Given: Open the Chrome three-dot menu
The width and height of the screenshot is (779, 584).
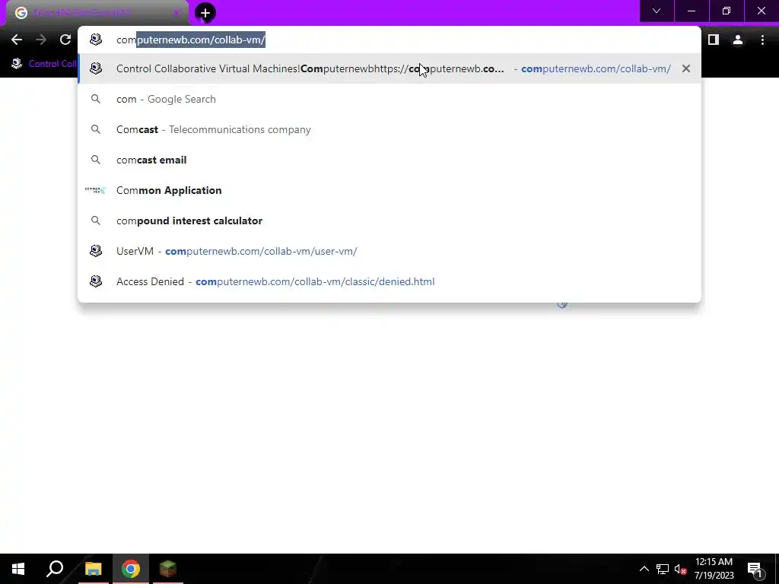Looking at the screenshot, I should 762,40.
